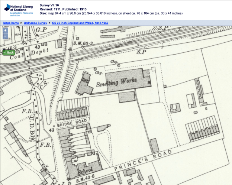Click the Bridge Road label
The image size is (232, 185).
click(73, 122)
